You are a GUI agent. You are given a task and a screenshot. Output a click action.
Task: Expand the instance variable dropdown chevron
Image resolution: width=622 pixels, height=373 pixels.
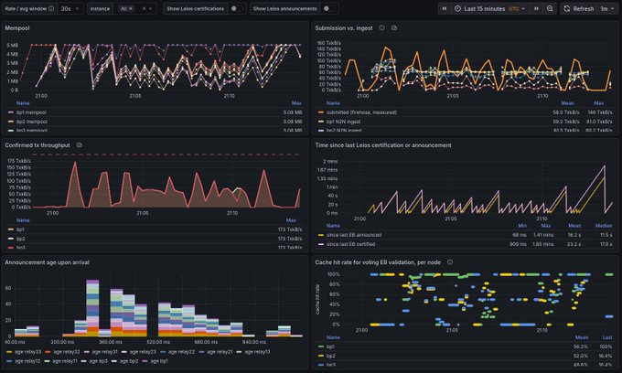(x=150, y=8)
